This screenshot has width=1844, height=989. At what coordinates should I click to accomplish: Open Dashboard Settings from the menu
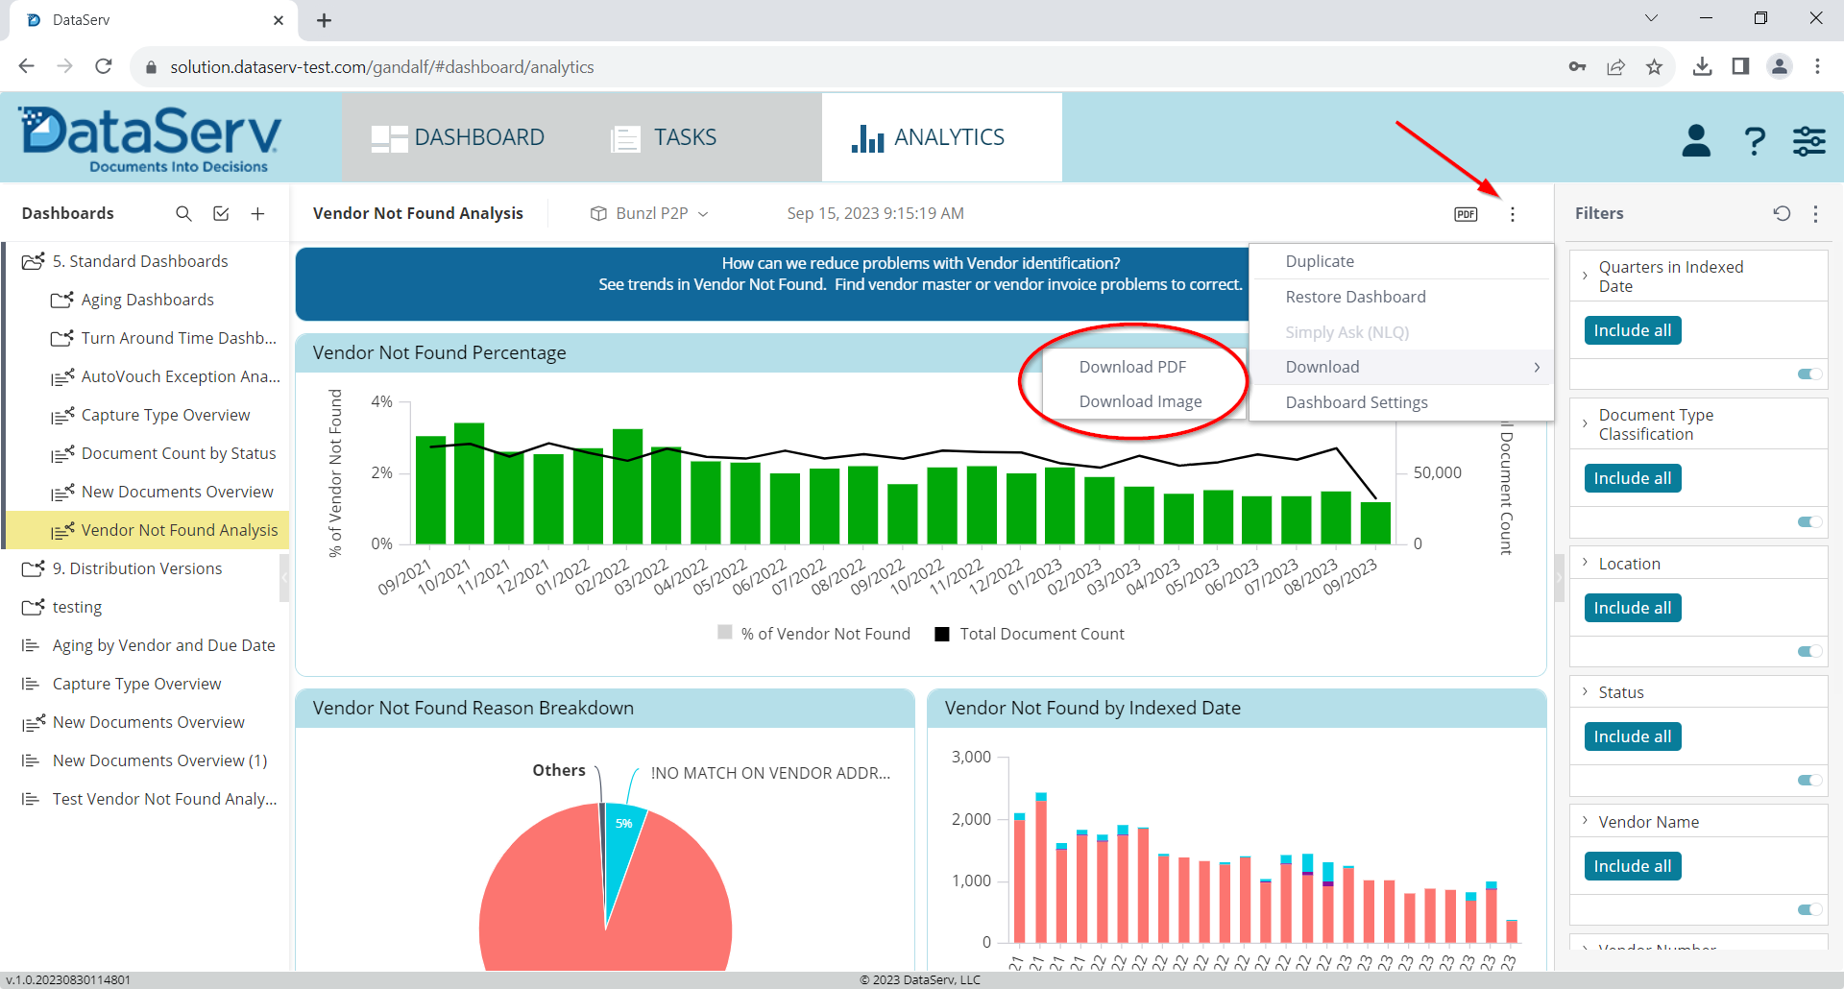click(1401, 402)
